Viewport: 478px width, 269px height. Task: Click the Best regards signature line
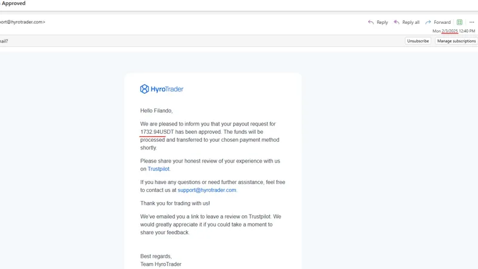156,256
